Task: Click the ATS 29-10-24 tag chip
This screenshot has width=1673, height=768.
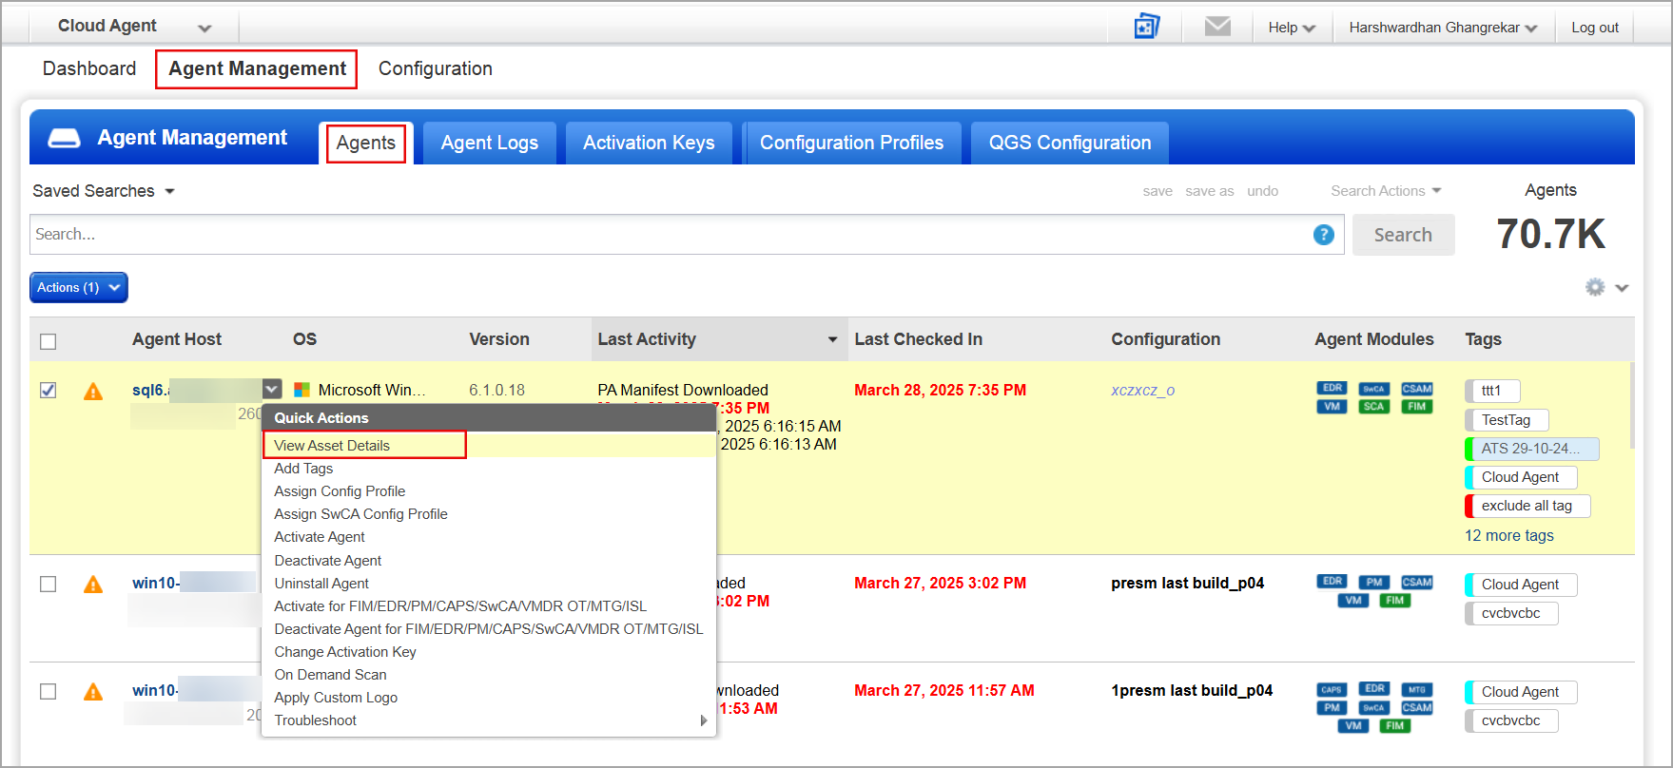Action: [x=1531, y=449]
